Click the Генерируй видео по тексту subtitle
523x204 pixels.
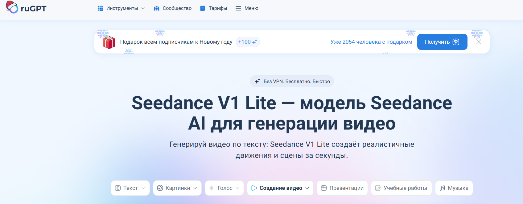point(292,150)
